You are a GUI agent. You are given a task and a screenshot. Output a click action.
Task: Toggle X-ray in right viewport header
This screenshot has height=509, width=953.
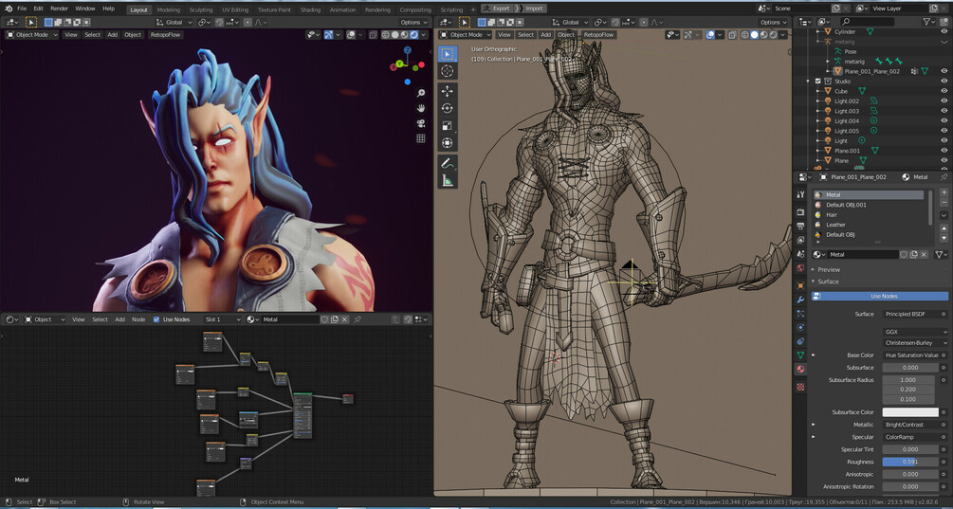[733, 35]
